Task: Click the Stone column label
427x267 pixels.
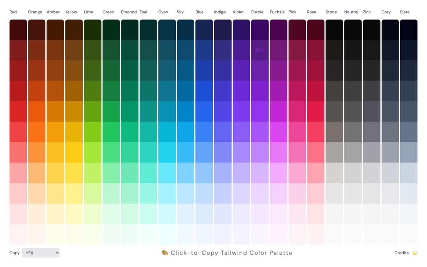Action: [x=331, y=12]
